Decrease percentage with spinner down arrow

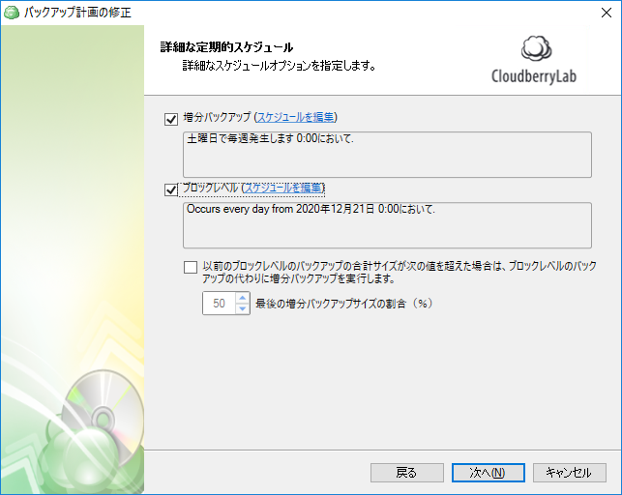coord(243,308)
